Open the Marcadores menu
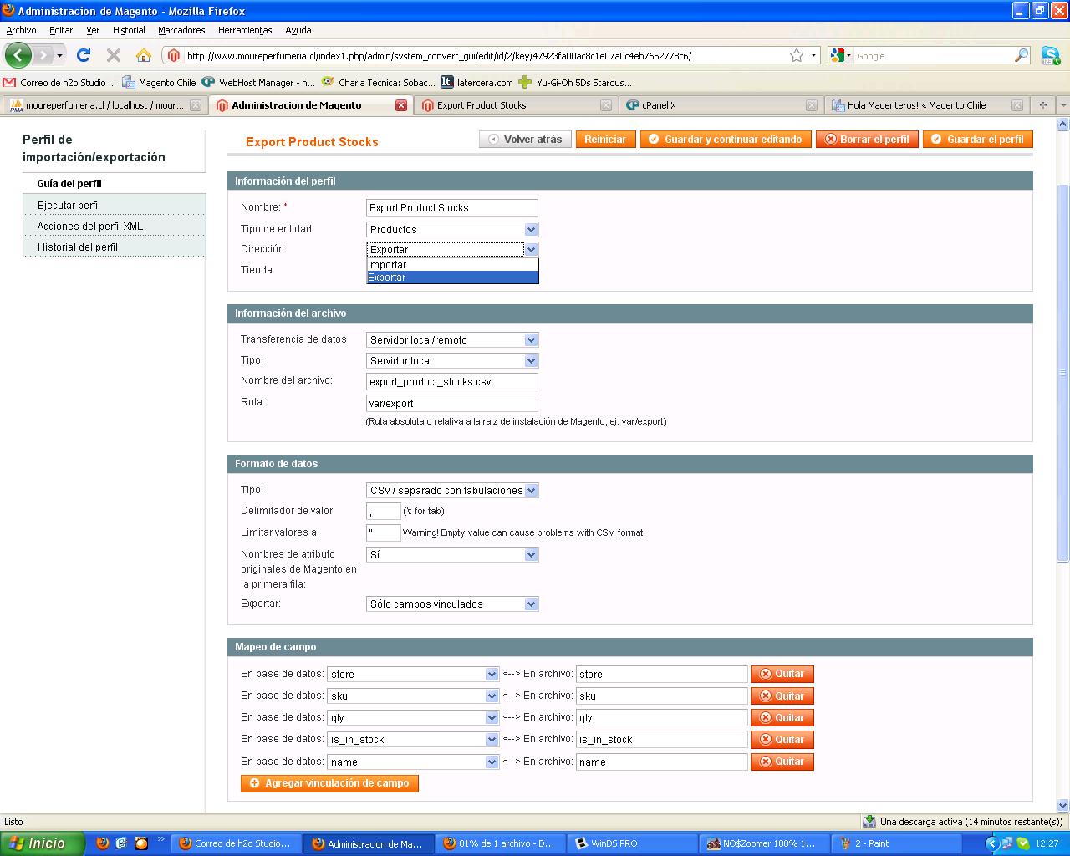Image resolution: width=1070 pixels, height=856 pixels. click(x=181, y=30)
